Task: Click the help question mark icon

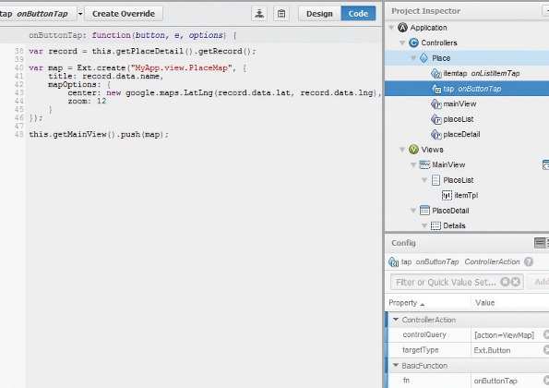Action: click(x=529, y=261)
